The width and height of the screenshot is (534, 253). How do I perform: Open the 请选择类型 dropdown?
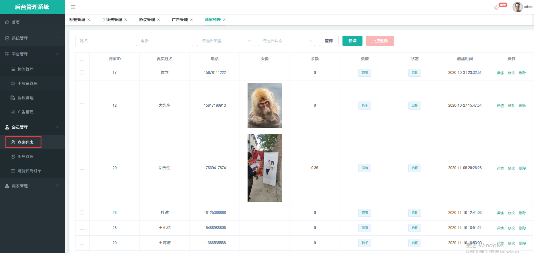click(225, 41)
